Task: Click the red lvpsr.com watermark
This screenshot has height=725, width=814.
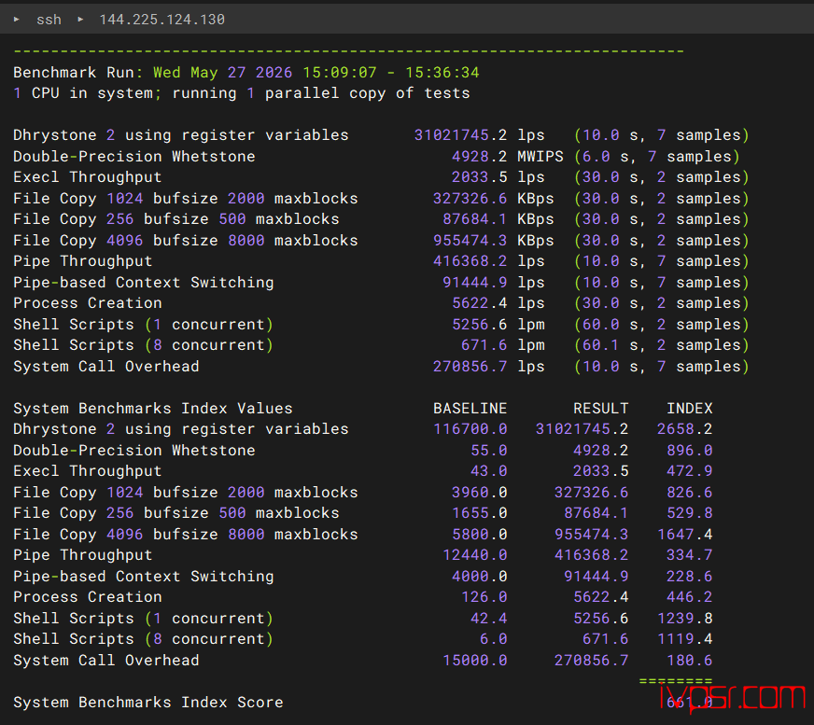Action: click(x=733, y=698)
